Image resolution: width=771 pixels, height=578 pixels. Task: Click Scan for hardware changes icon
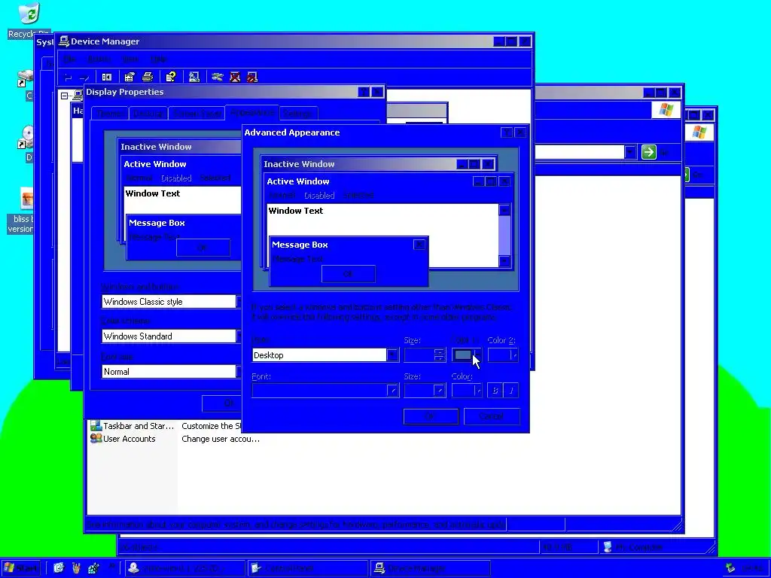pyautogui.click(x=194, y=78)
